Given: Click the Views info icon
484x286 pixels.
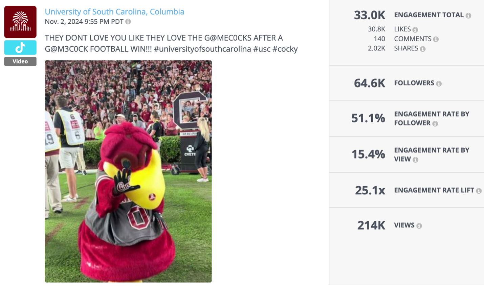Looking at the screenshot, I should pos(419,225).
